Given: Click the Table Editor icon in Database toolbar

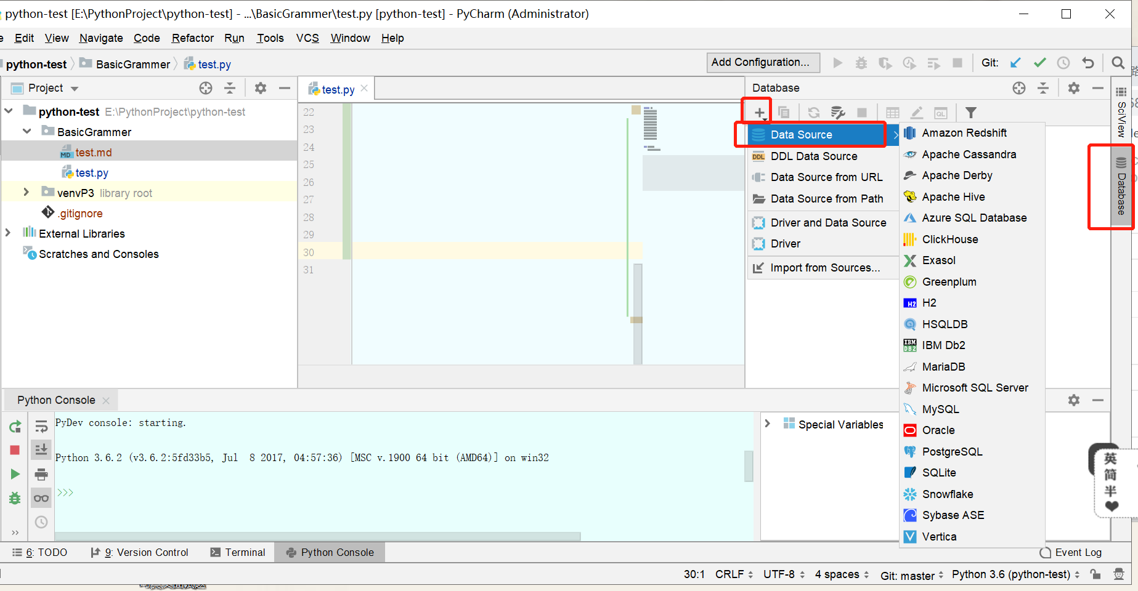Looking at the screenshot, I should coord(893,113).
